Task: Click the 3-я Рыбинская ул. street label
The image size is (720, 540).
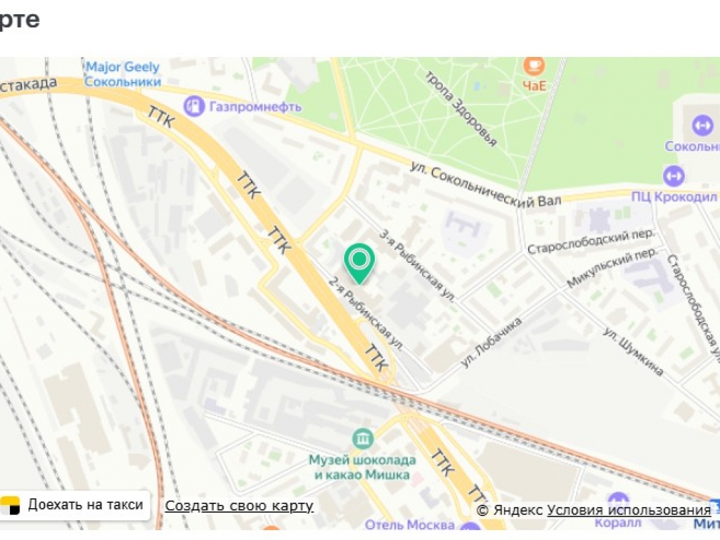Action: point(417,266)
